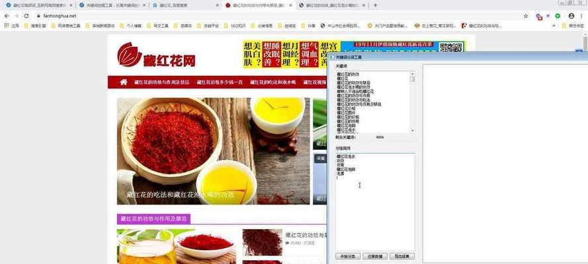Click the blue extension icon beside the red one
The image size is (588, 264).
[548, 16]
